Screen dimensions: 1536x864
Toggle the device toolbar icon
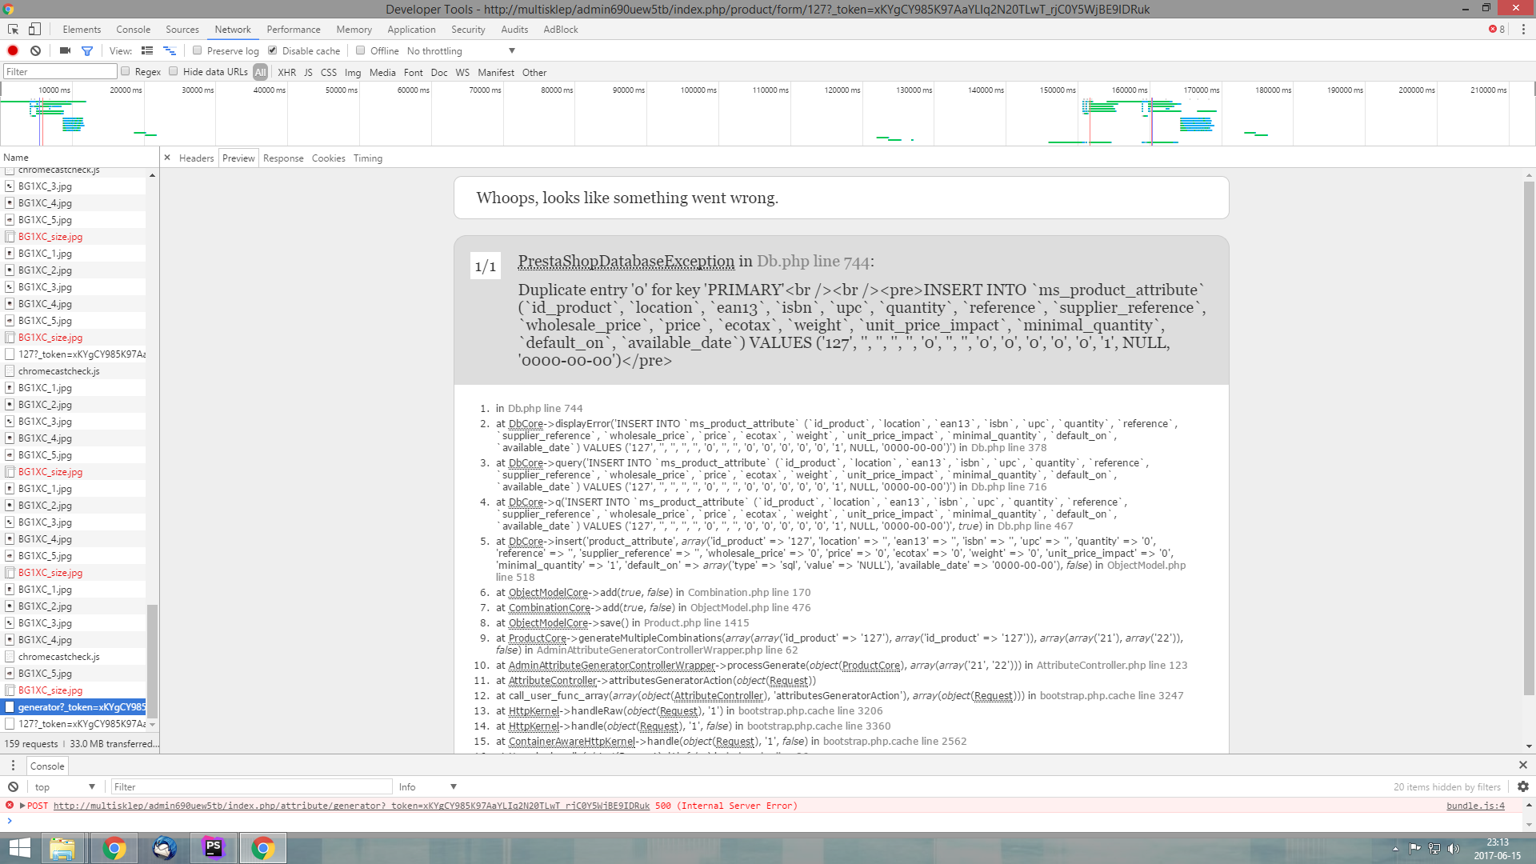click(34, 30)
